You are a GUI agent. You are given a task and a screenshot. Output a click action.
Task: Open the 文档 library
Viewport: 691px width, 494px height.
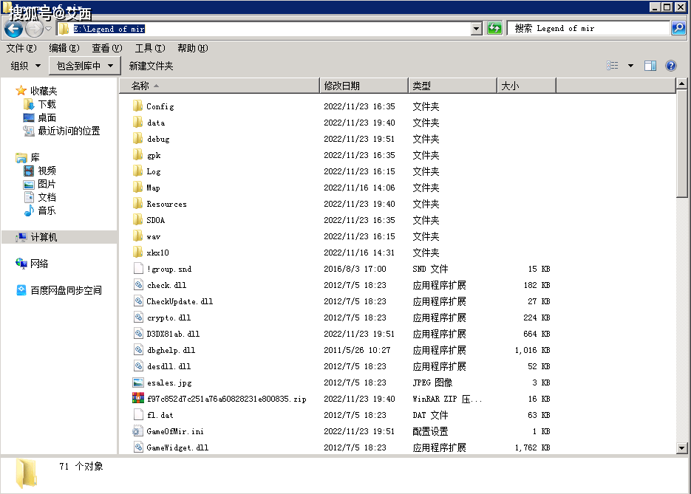tap(47, 197)
